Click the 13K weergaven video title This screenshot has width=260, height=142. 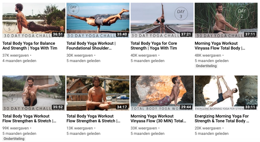[x=93, y=118]
